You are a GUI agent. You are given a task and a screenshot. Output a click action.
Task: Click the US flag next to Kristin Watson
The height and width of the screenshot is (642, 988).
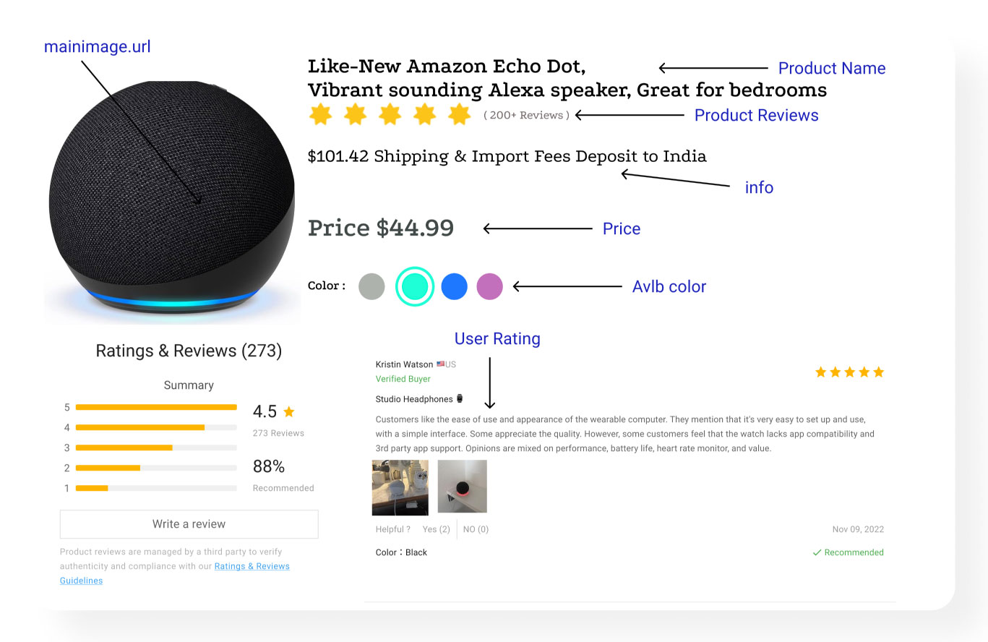coord(440,364)
